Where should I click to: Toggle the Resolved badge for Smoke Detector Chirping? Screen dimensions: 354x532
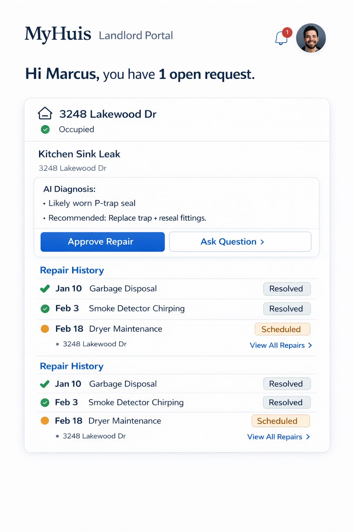(x=287, y=309)
